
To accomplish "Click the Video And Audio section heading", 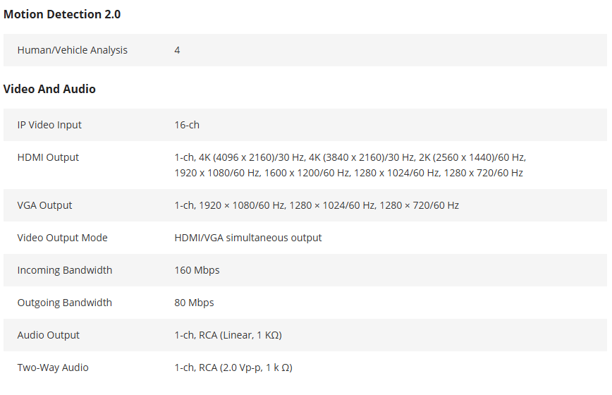I will coord(49,89).
